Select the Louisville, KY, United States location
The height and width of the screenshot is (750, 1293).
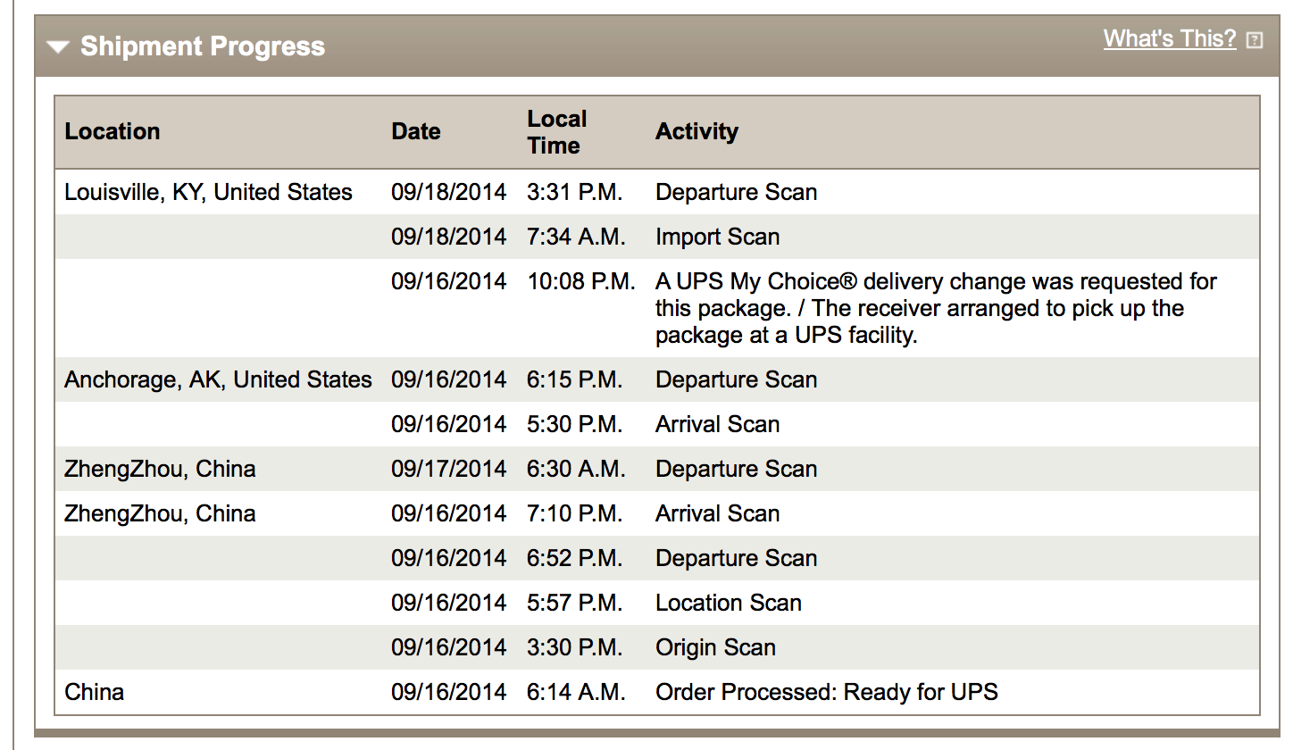click(209, 192)
